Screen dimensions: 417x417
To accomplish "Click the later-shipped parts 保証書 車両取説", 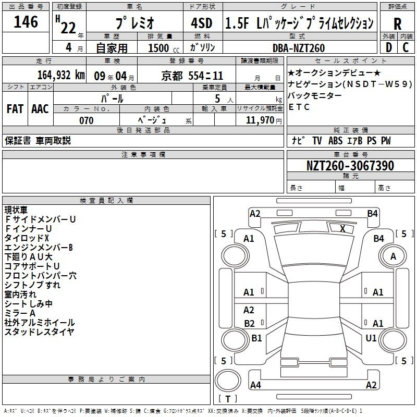I will point(38,141).
